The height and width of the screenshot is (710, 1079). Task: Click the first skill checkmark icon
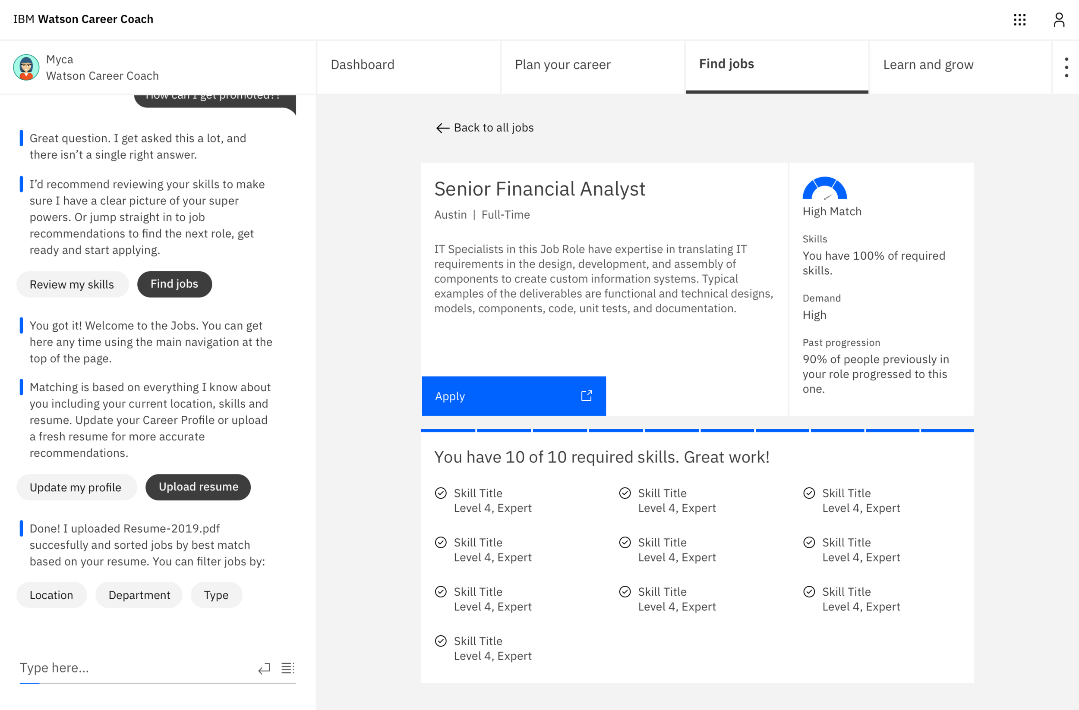tap(441, 493)
